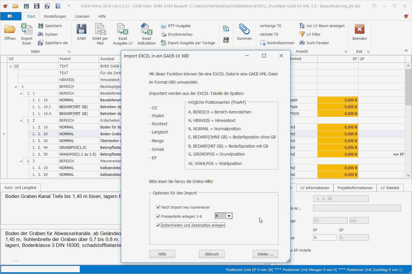Launch Excel Ausgabe LV export
The width and height of the screenshot is (412, 274).
tap(123, 30)
